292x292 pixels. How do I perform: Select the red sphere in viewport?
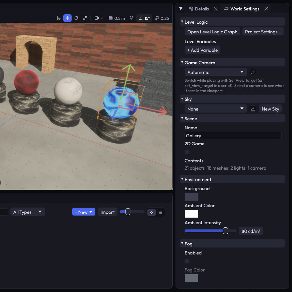tap(26, 82)
